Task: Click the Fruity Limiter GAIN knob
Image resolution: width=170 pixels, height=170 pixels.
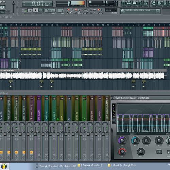Action: (x=122, y=141)
